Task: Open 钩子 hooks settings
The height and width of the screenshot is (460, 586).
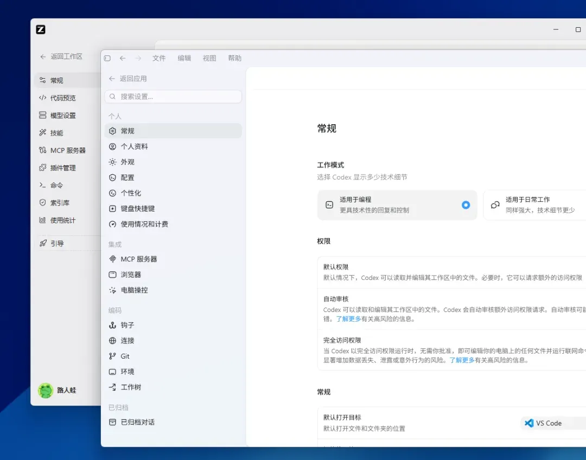Action: click(173, 325)
